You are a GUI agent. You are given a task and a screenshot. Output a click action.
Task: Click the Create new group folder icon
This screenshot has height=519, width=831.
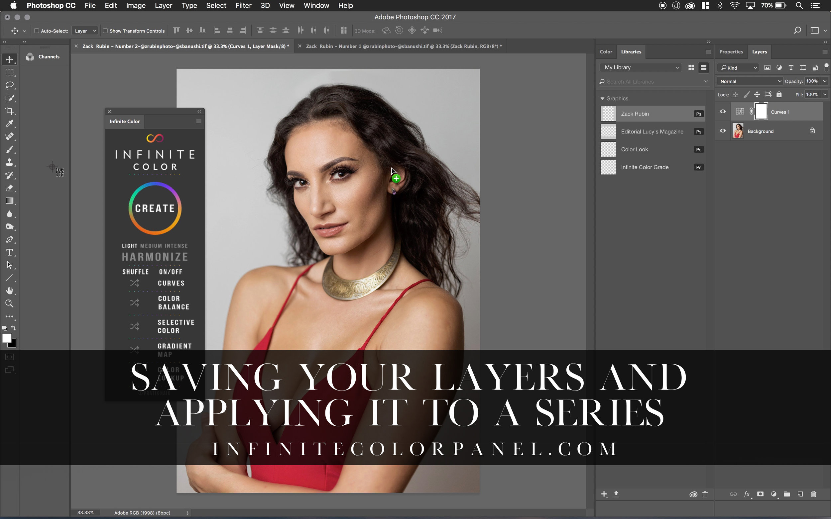pos(787,494)
